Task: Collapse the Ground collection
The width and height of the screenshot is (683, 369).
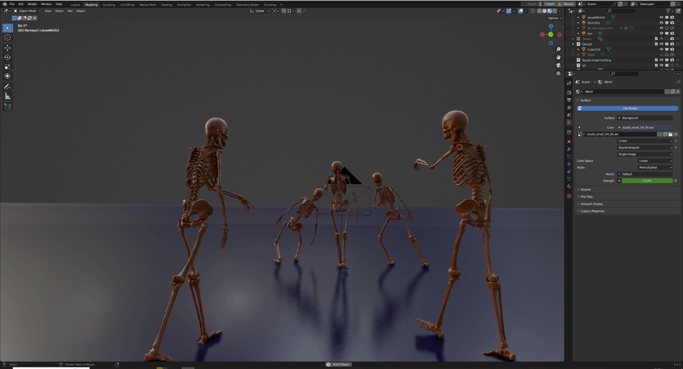Action: 573,44
